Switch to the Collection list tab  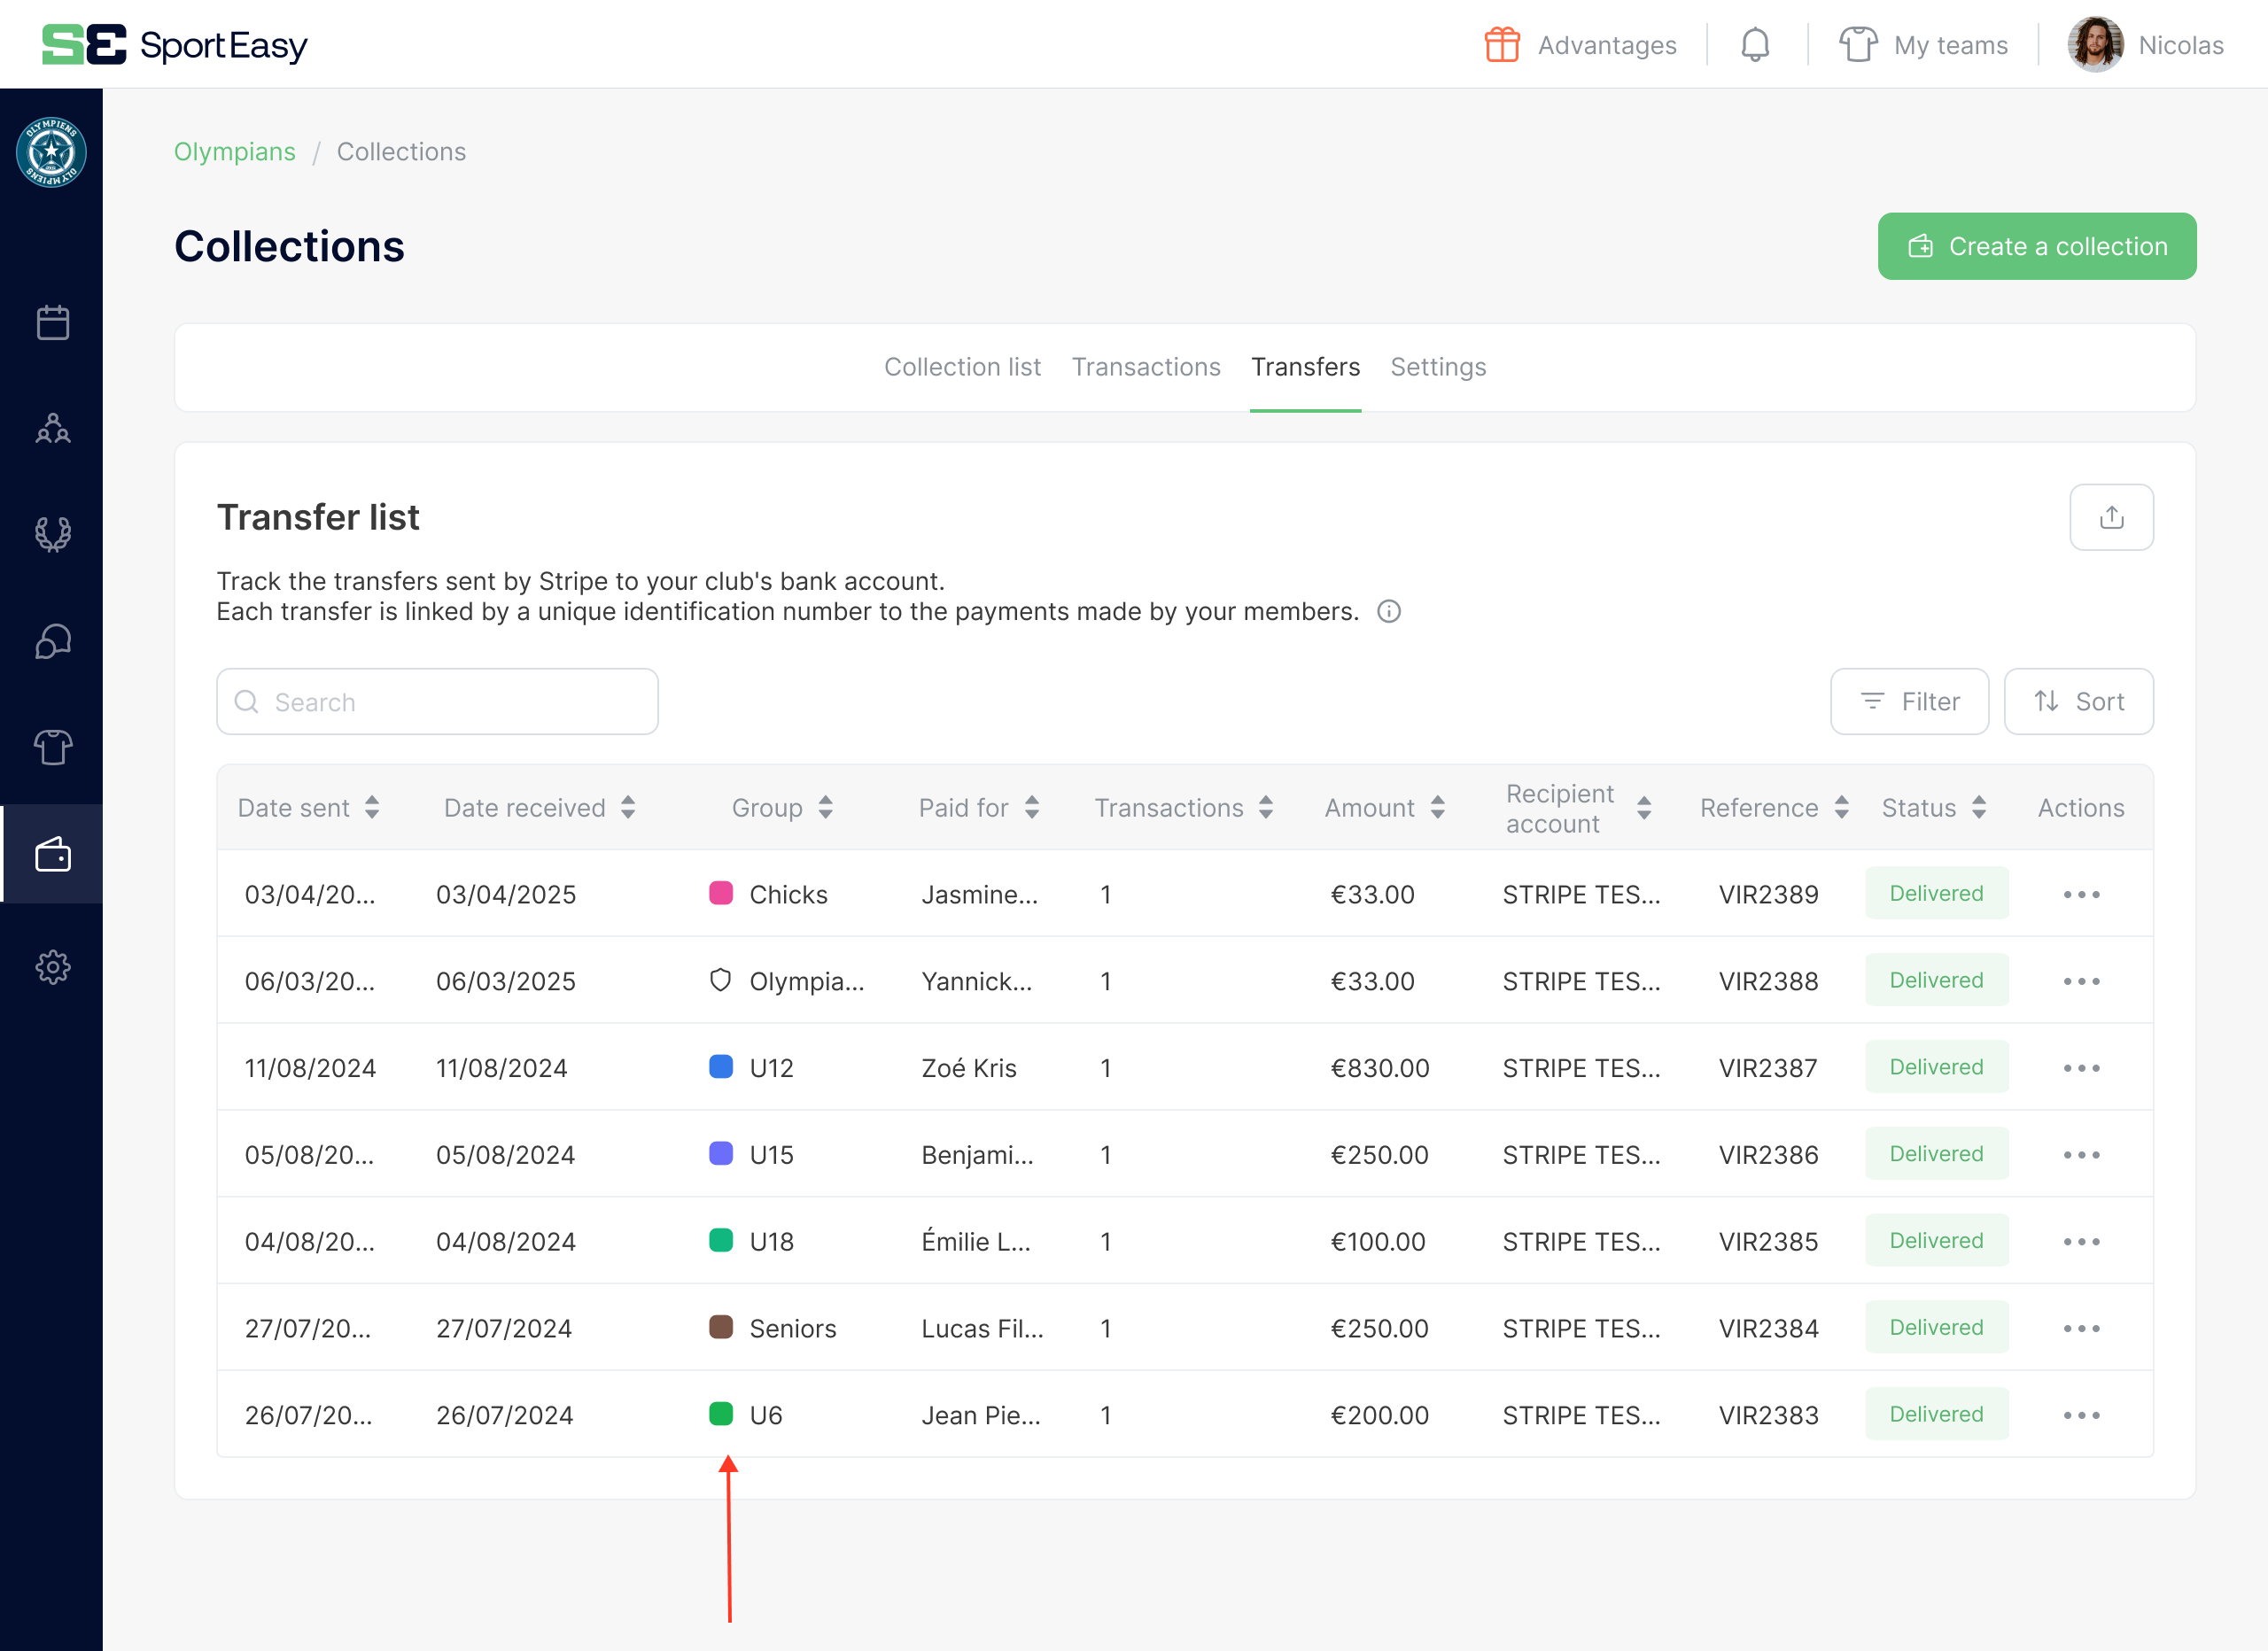pos(961,367)
